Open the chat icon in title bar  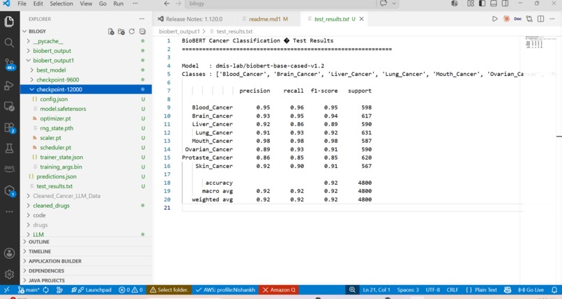383,3
